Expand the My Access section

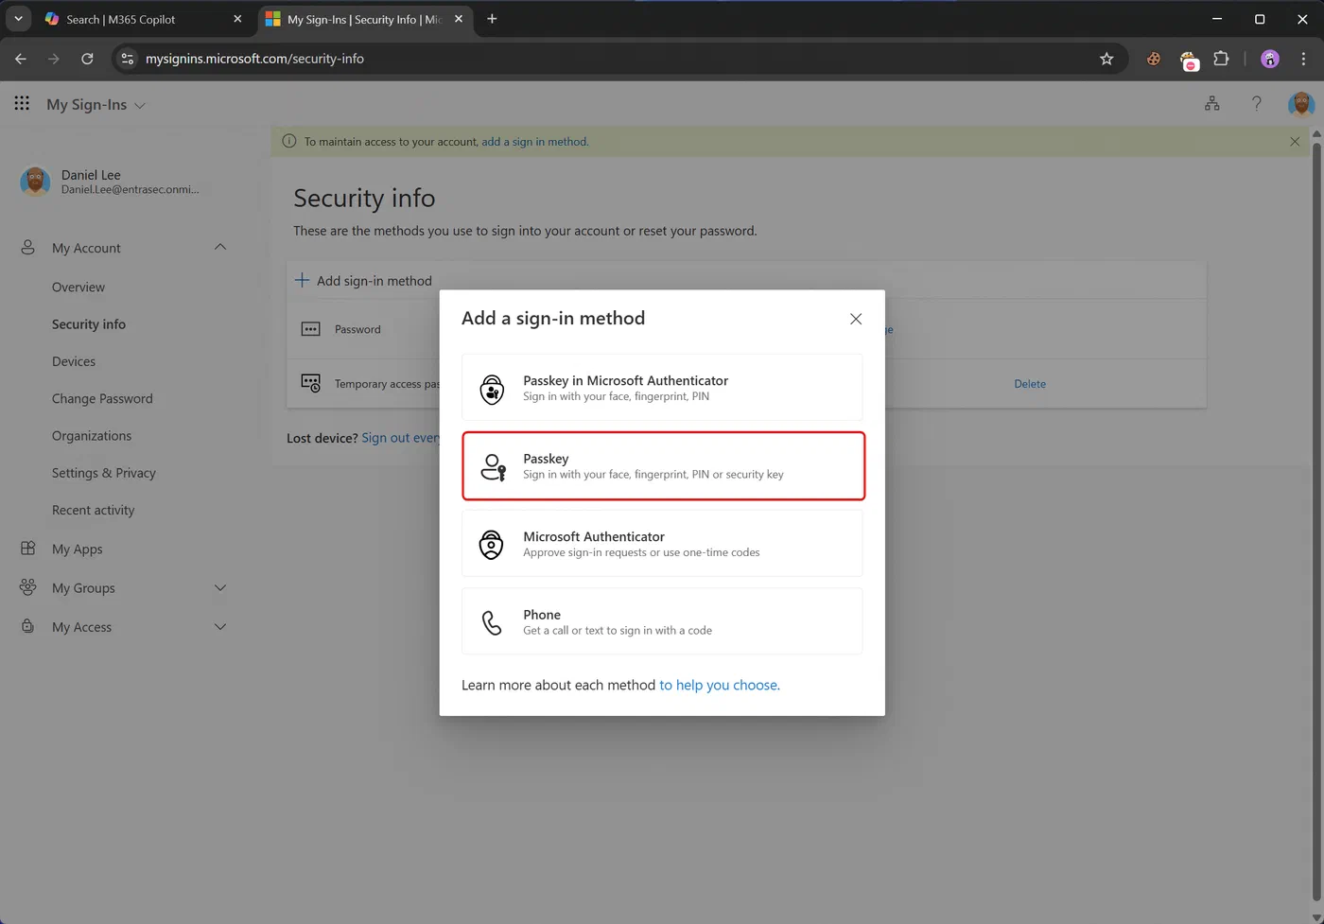220,626
